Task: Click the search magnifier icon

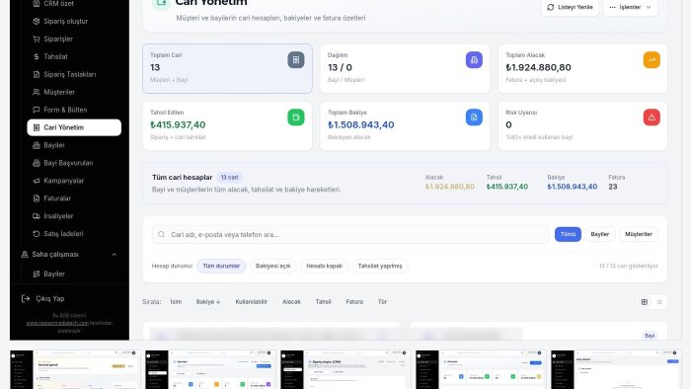Action: [161, 234]
